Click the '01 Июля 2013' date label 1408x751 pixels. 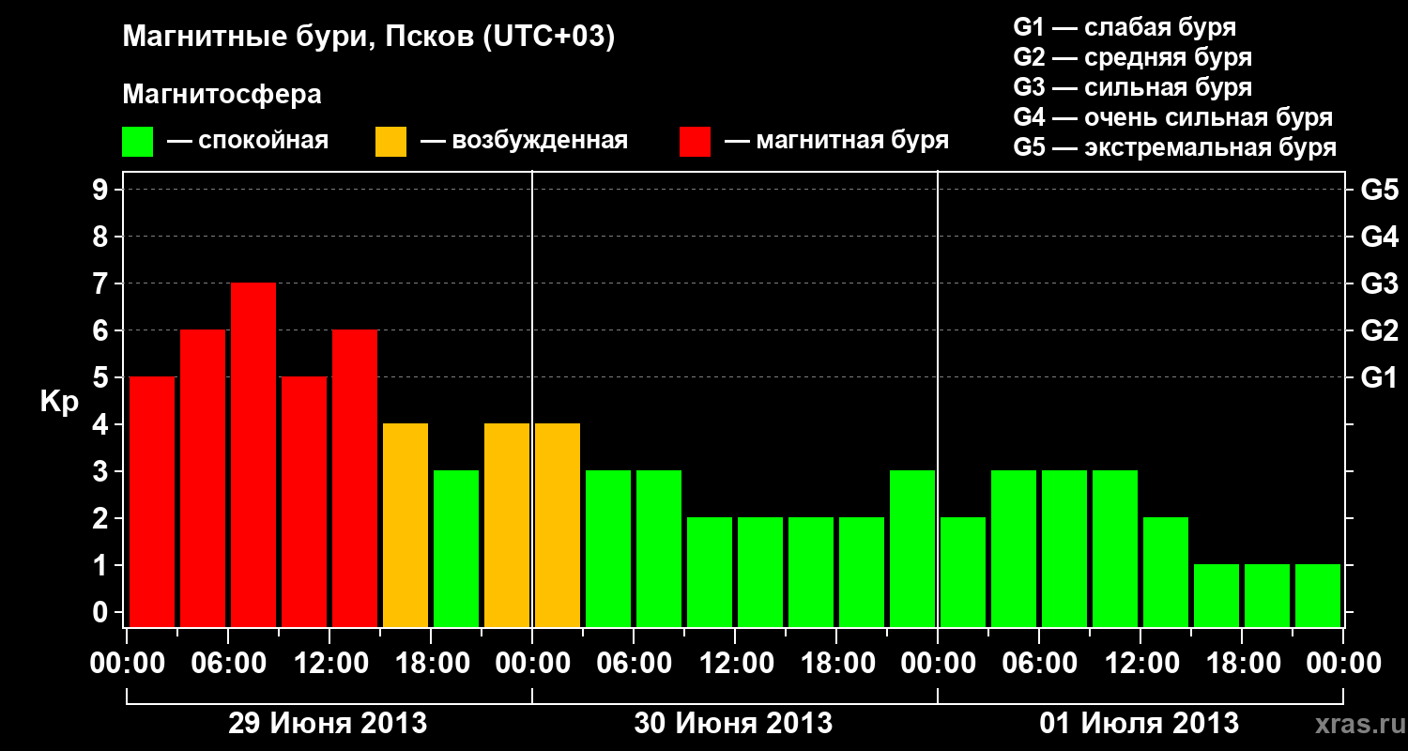point(1140,724)
